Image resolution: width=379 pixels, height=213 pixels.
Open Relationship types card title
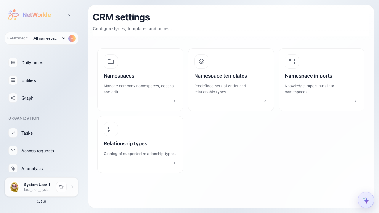coord(126,143)
